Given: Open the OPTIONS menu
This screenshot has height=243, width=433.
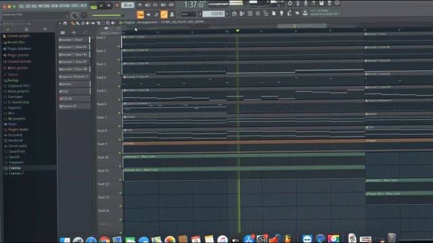Looking at the screenshot, I should coord(65,6).
